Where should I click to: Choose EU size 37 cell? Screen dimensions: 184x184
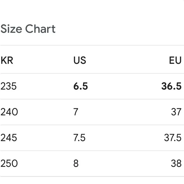pos(176,112)
